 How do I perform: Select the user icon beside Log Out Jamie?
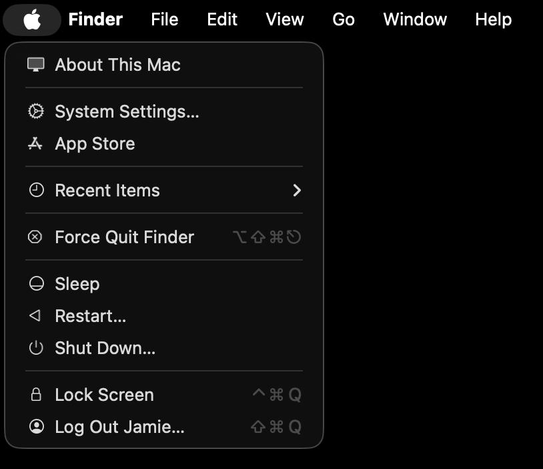tap(36, 426)
